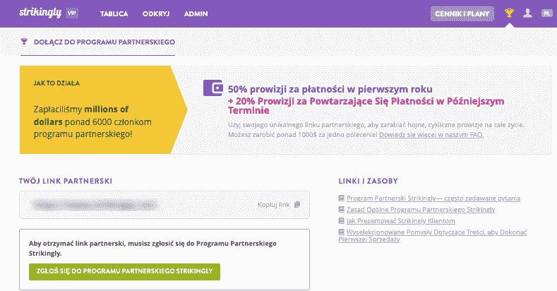This screenshot has width=557, height=291.
Task: Open the ADMIN menu item
Action: (196, 14)
